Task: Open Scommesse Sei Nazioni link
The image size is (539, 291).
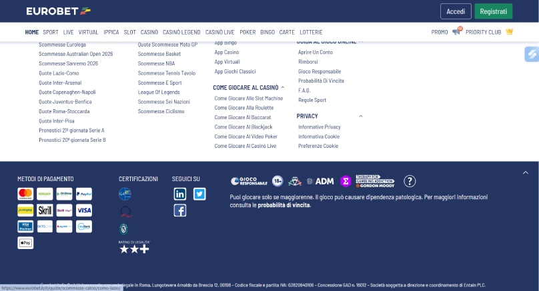Action: 163,102
